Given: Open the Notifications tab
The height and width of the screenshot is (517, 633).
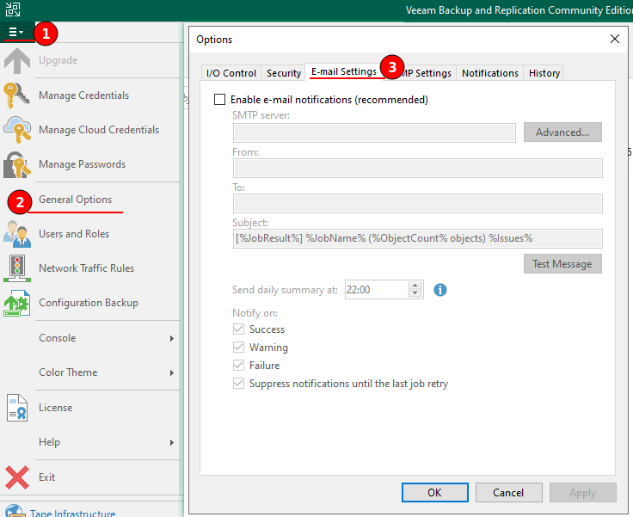Looking at the screenshot, I should click(x=489, y=73).
